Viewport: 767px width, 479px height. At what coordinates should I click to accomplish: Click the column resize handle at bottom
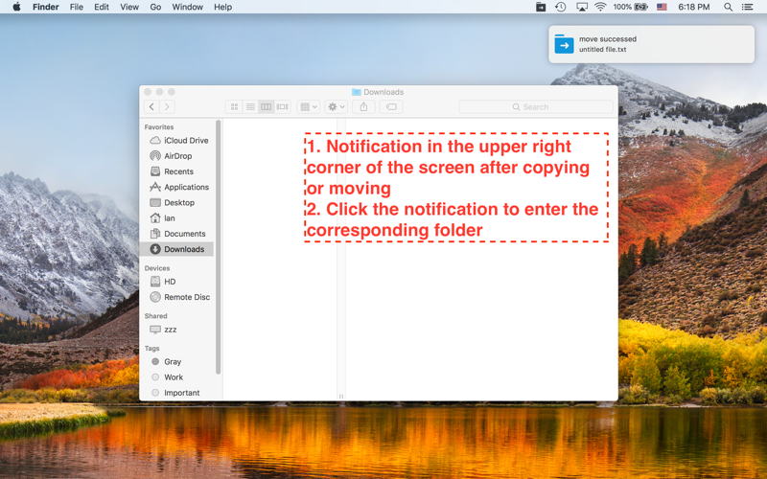[x=341, y=397]
